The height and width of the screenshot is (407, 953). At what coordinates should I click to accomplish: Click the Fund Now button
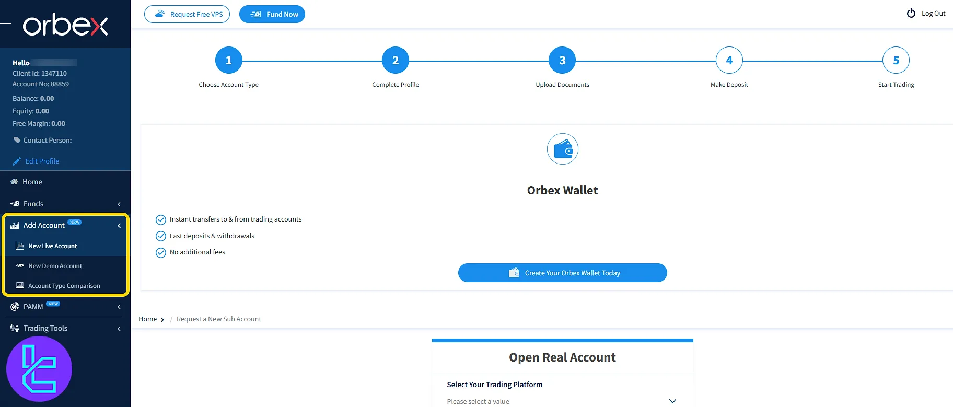[x=272, y=14]
